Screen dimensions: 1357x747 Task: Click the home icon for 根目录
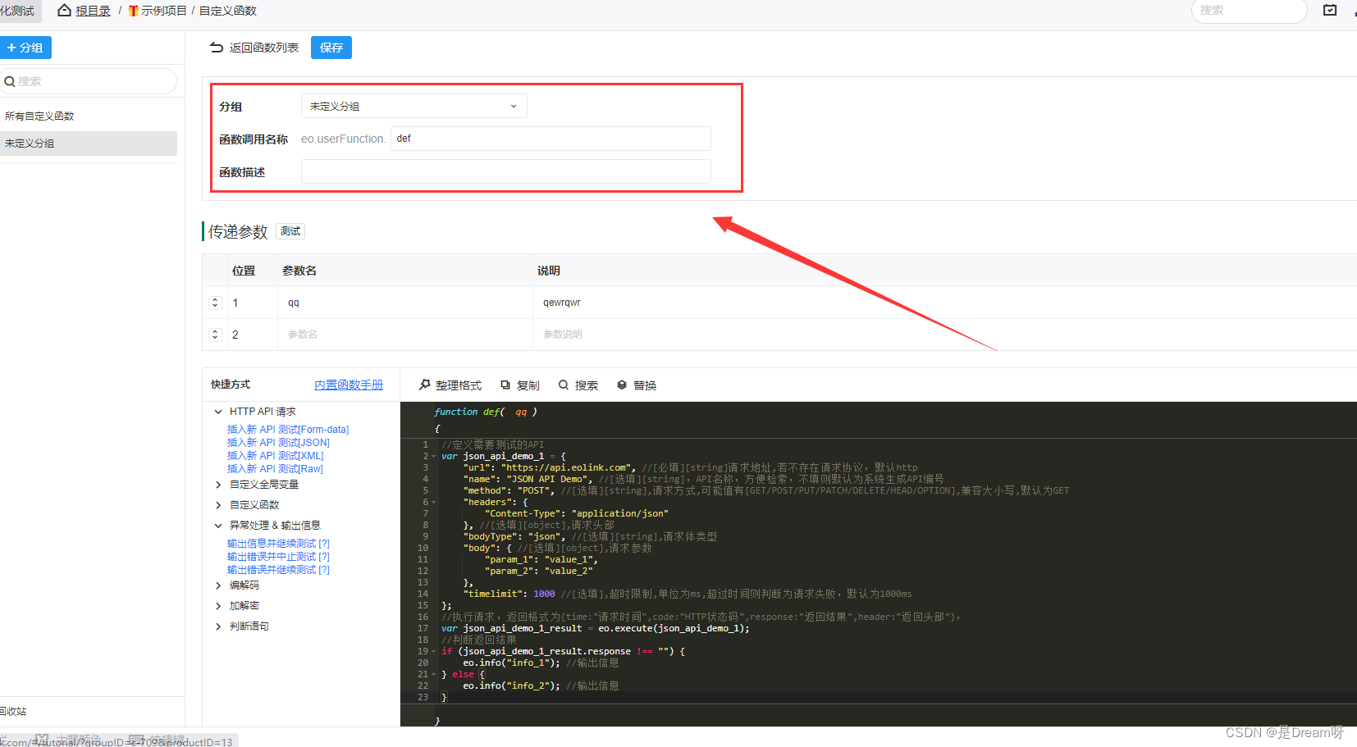(64, 11)
